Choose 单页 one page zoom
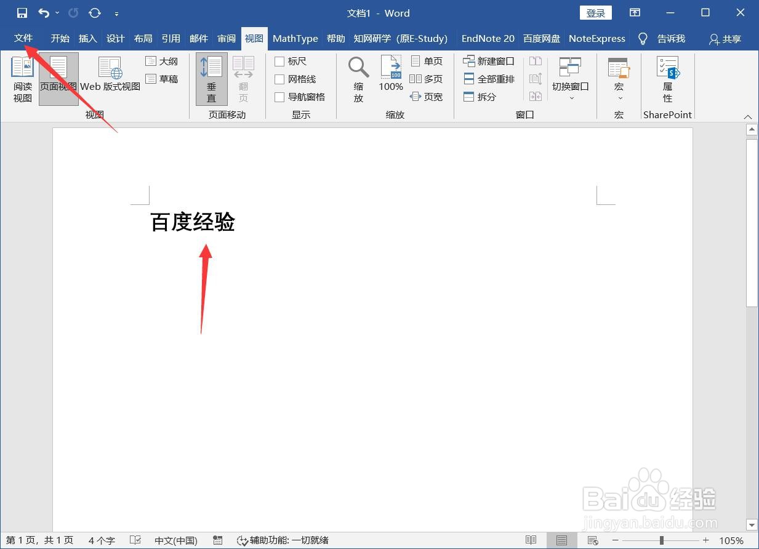The height and width of the screenshot is (549, 759). click(427, 61)
